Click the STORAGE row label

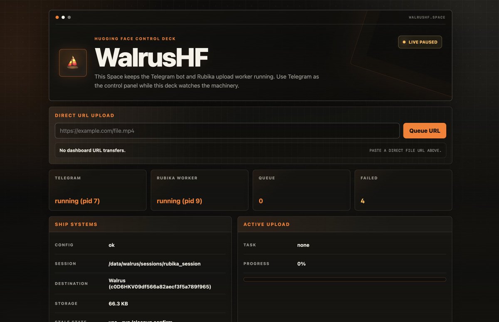click(x=66, y=303)
